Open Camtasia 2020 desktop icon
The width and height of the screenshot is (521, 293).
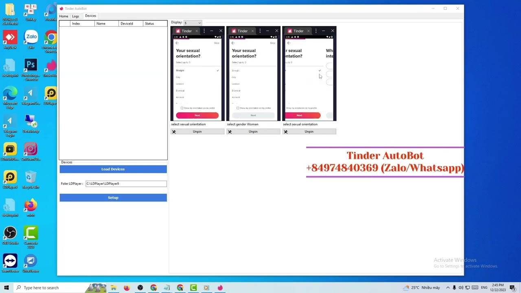[x=31, y=237]
